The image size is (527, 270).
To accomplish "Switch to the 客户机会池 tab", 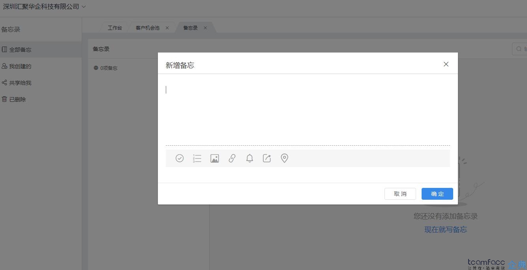I will (x=148, y=28).
